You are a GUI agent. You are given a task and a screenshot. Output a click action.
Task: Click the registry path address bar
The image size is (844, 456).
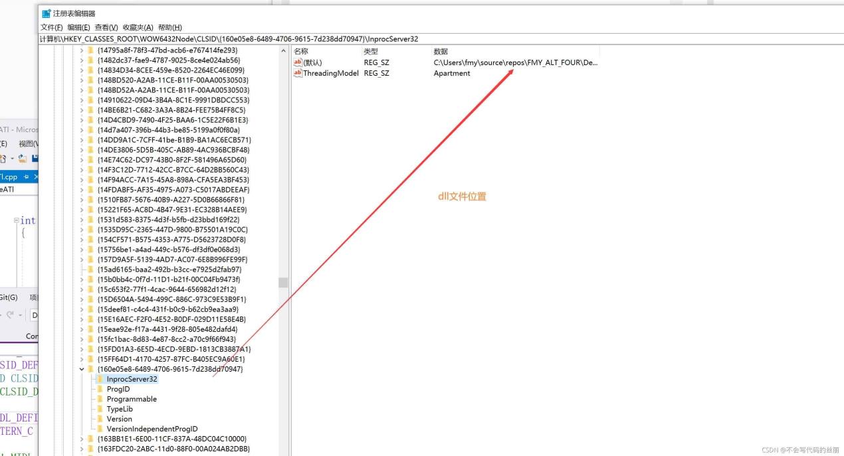point(441,39)
